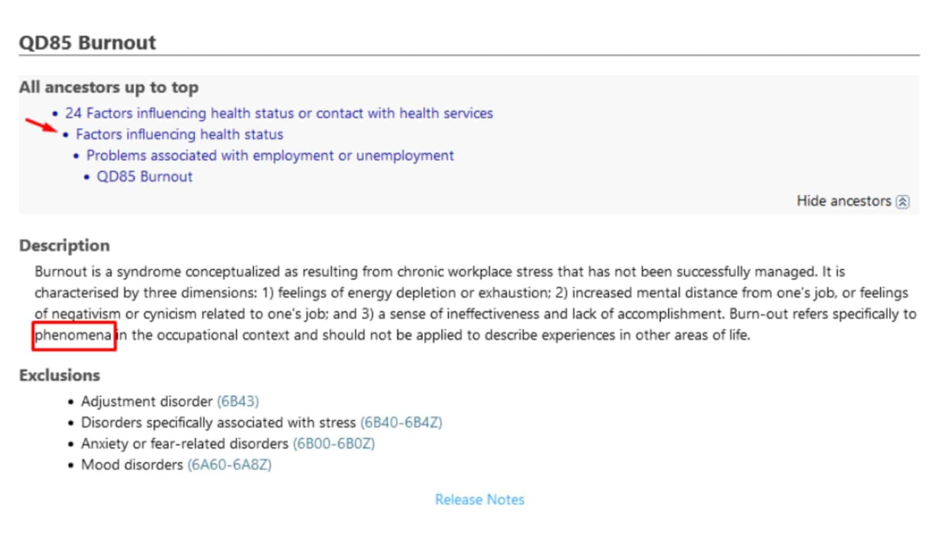Click the Description section heading
This screenshot has width=947, height=533.
65,246
